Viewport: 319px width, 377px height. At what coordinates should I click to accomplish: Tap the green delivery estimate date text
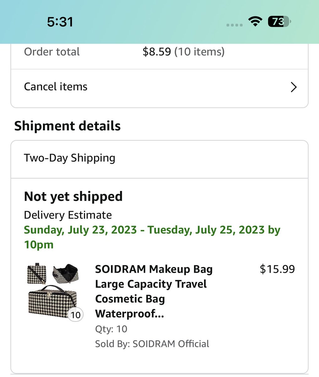click(x=152, y=237)
